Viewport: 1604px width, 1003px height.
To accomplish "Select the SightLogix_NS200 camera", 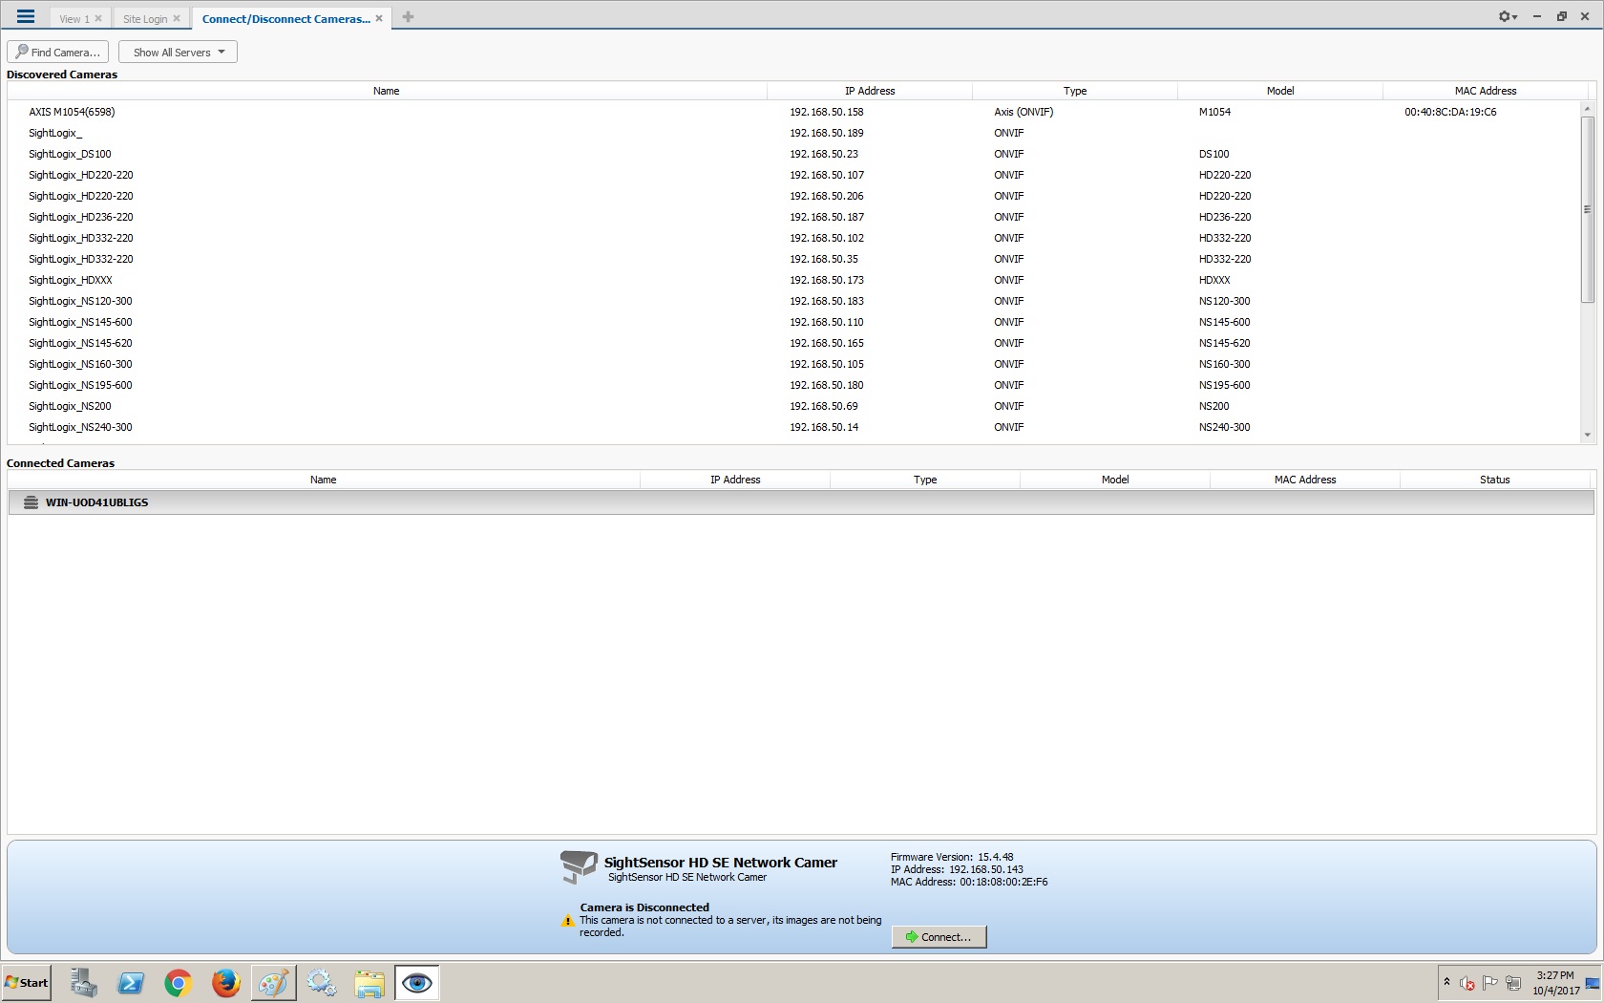I will tap(793, 406).
